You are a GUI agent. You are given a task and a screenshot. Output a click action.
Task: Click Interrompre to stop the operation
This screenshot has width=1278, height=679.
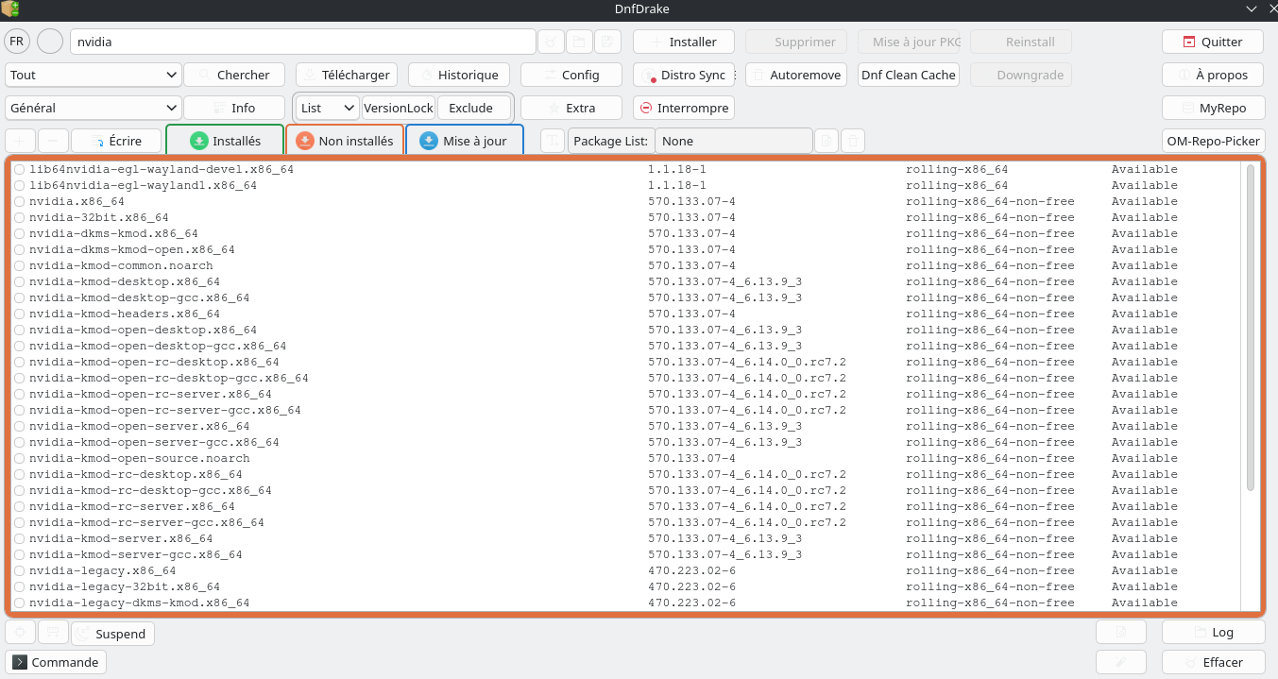(684, 108)
